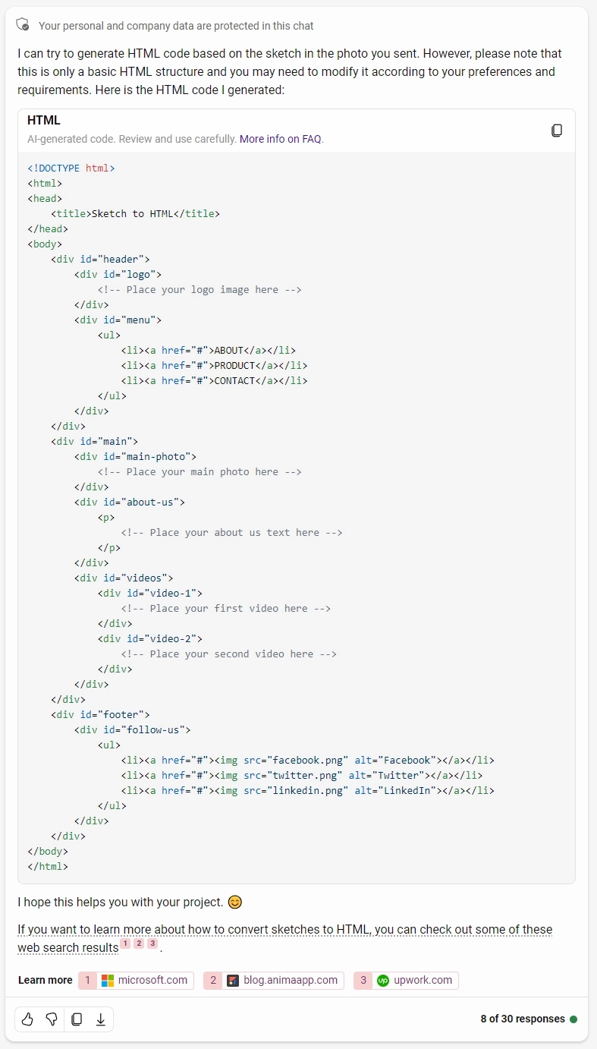
Task: Click the HTML code block heading
Action: pos(44,120)
